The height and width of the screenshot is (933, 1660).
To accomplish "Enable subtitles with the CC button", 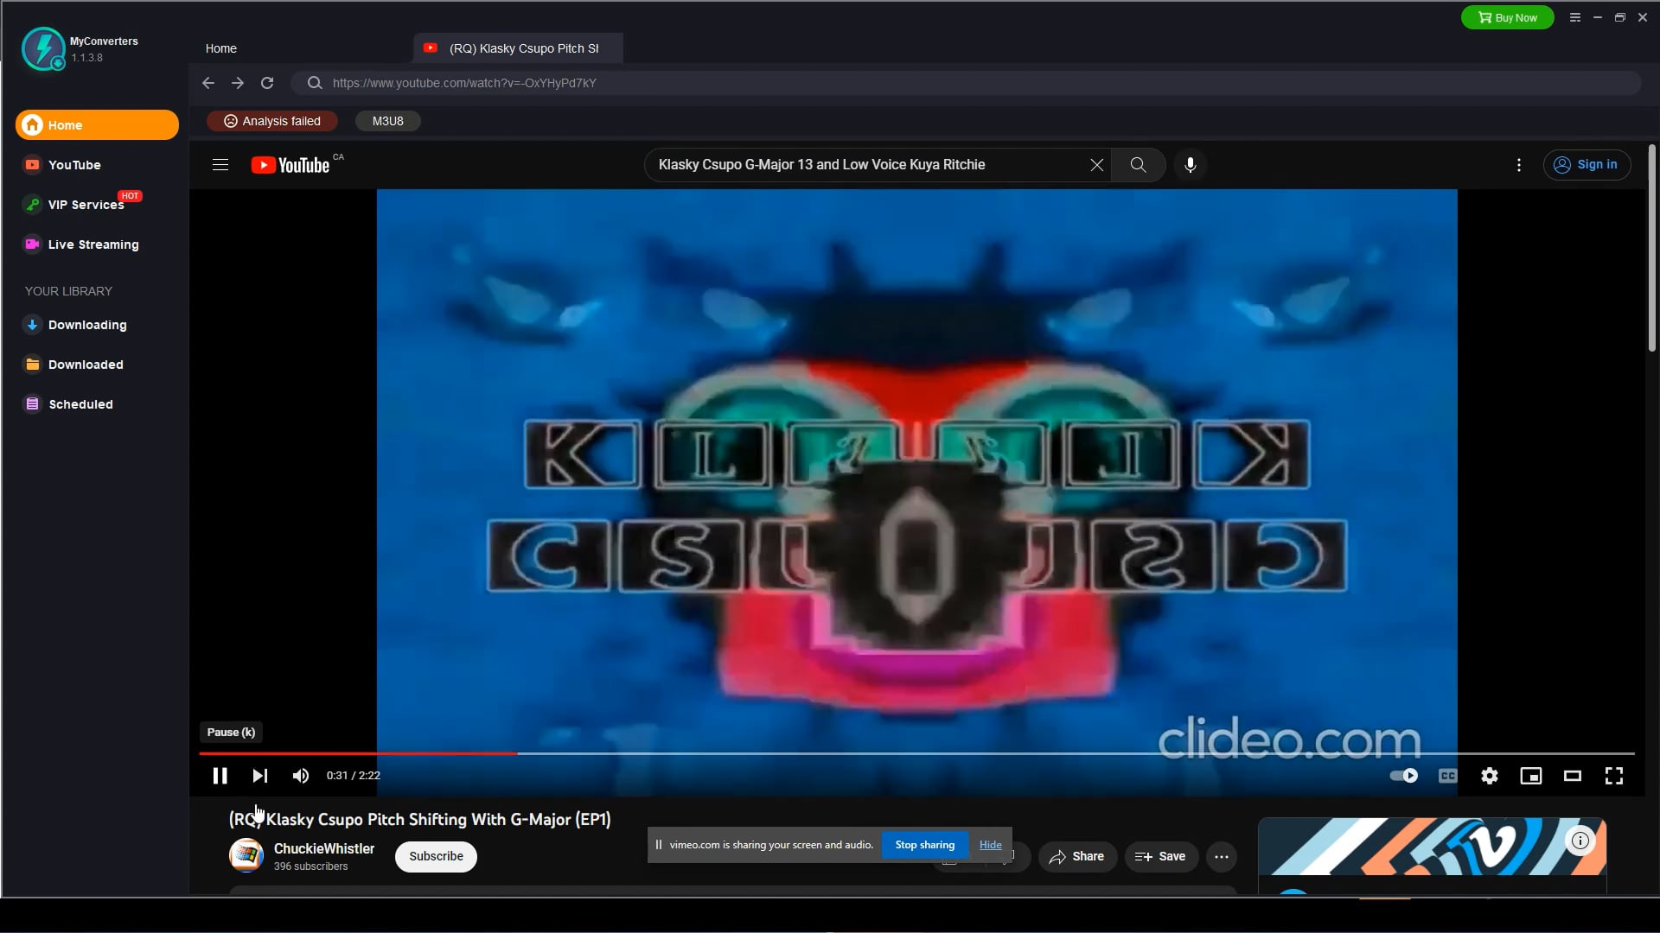I will 1446,775.
